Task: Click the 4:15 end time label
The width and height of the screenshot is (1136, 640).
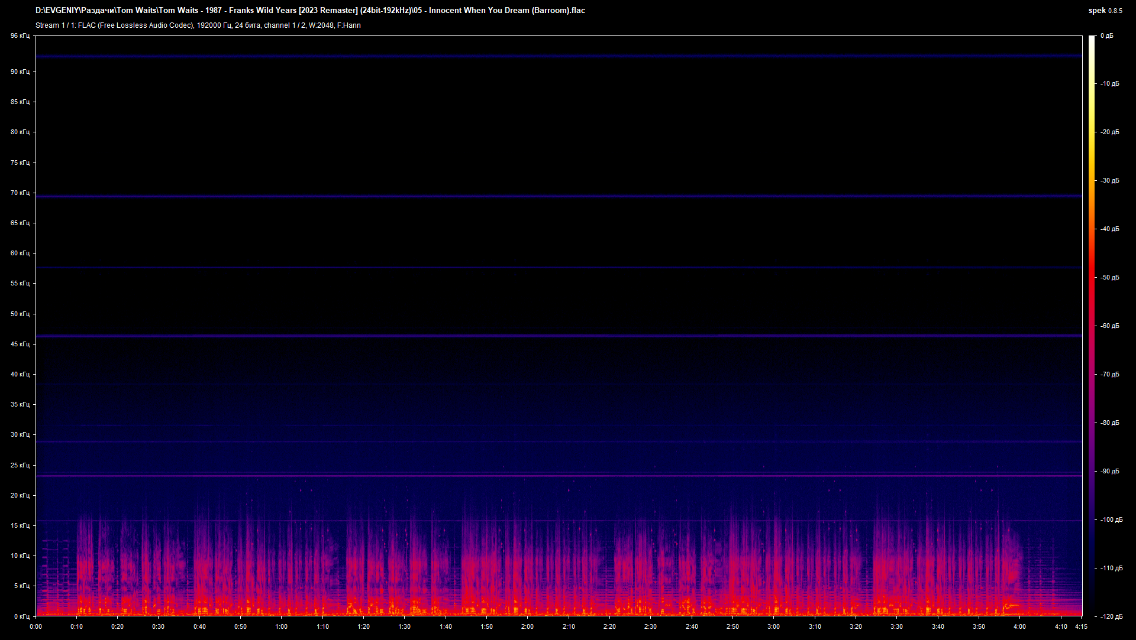Action: click(1082, 626)
